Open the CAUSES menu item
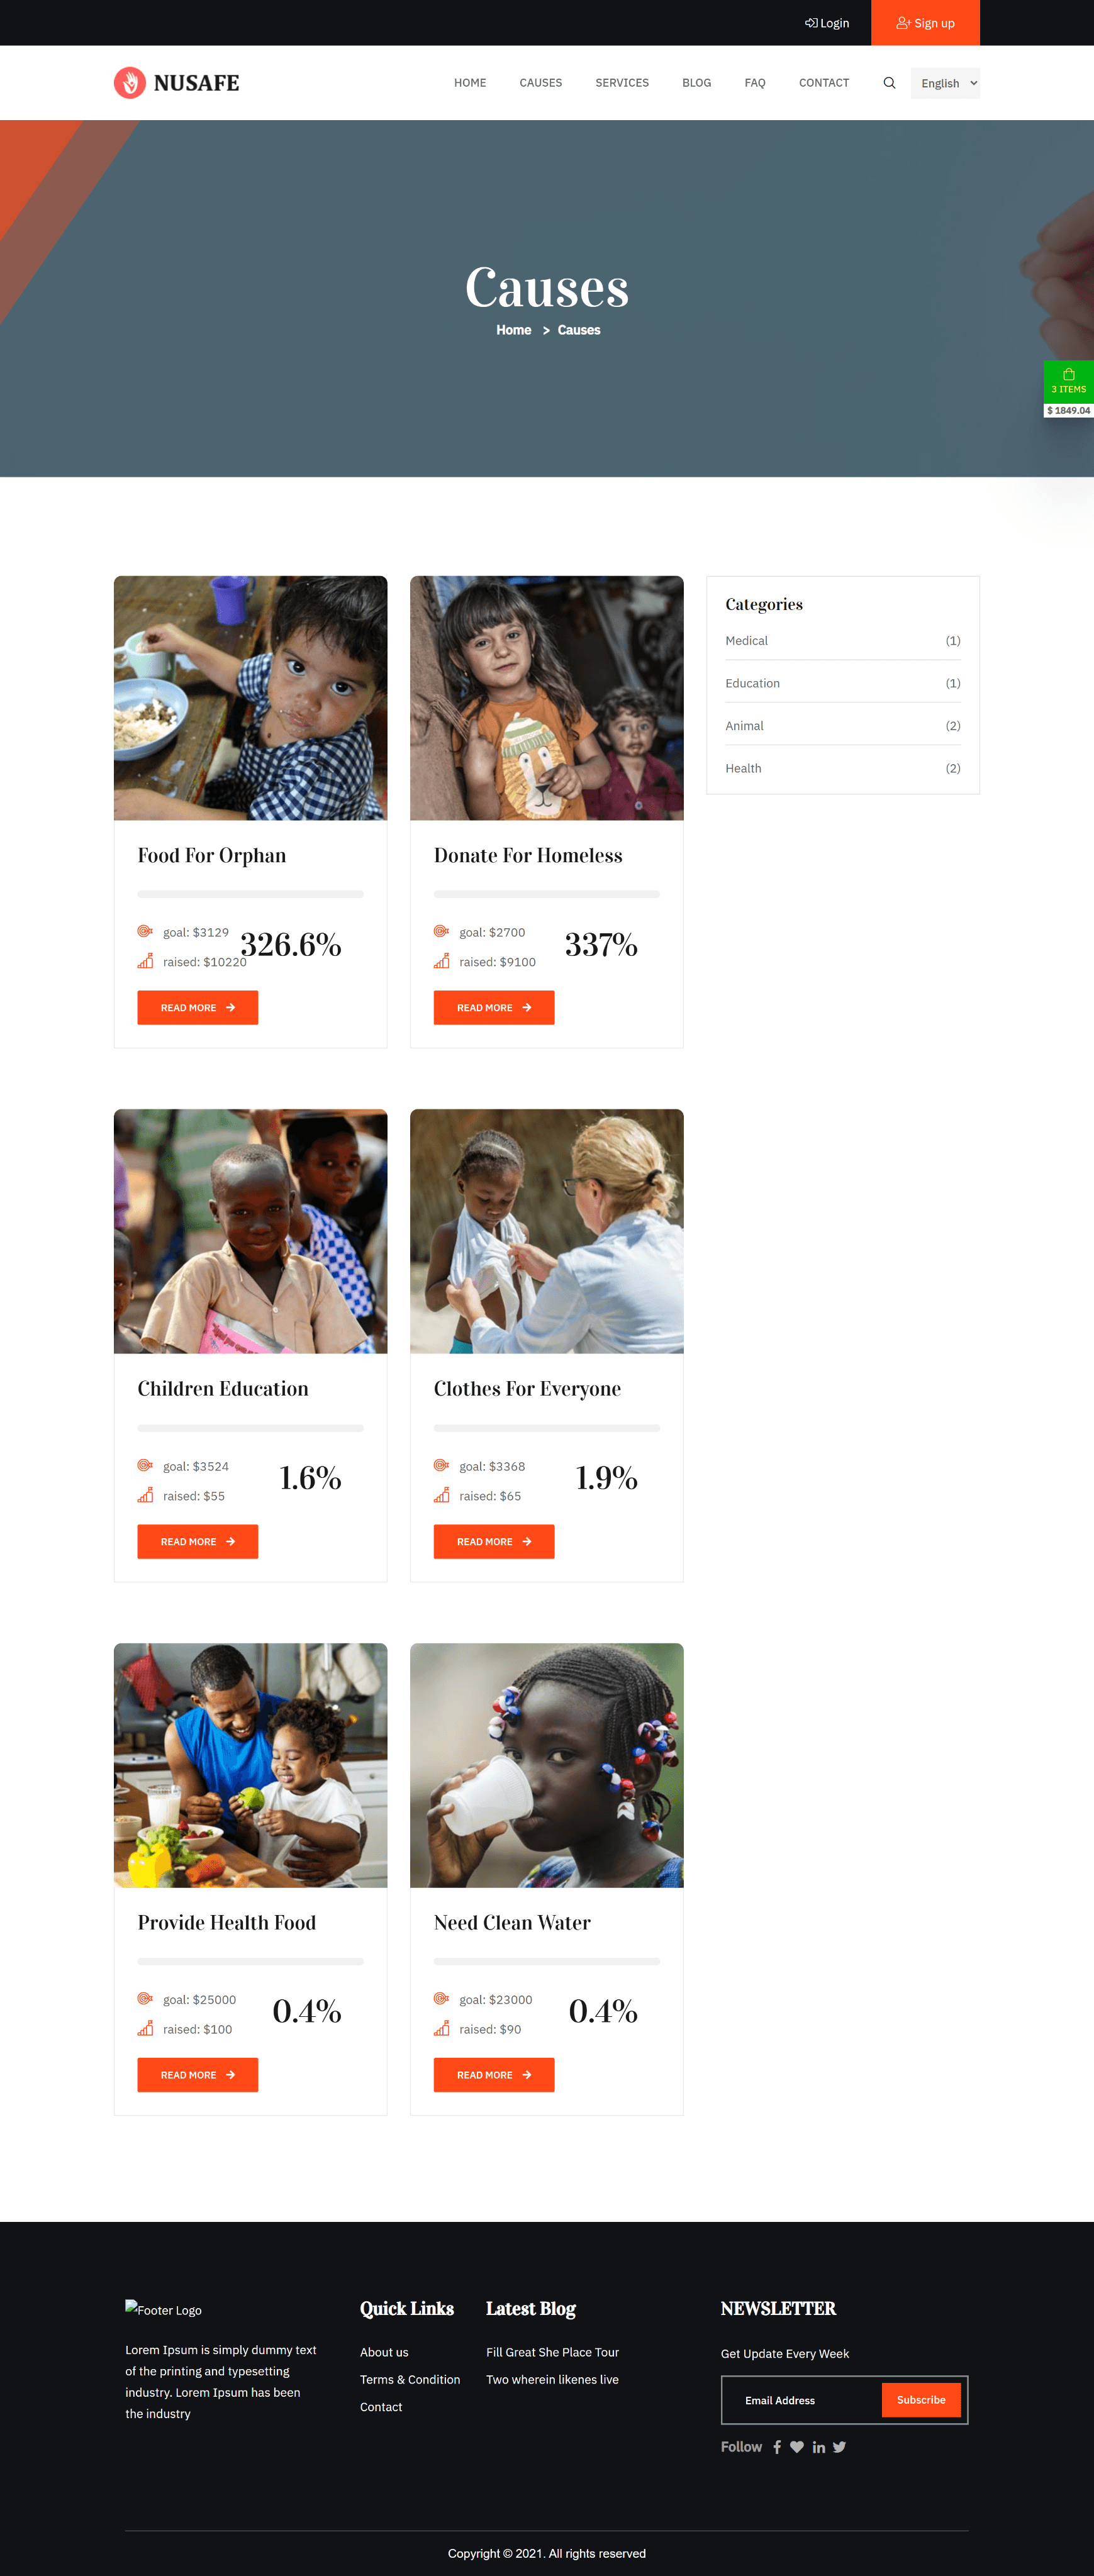 coord(540,83)
